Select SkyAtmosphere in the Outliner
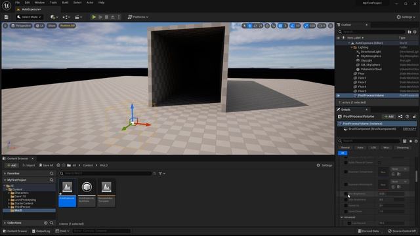Image resolution: width=420 pixels, height=236 pixels. coord(371,56)
